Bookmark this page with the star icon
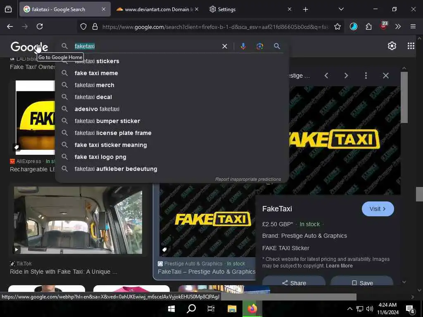423x317 pixels. tap(337, 26)
